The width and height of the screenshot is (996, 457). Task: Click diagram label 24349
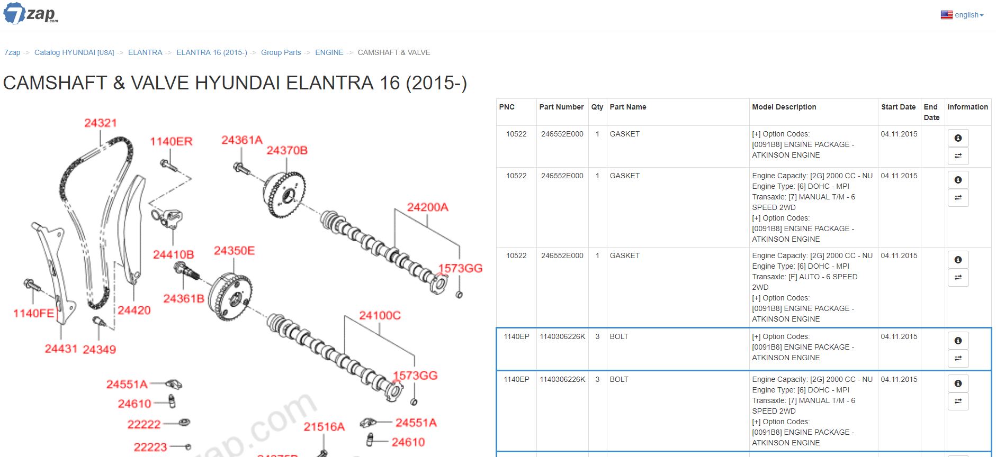click(99, 349)
